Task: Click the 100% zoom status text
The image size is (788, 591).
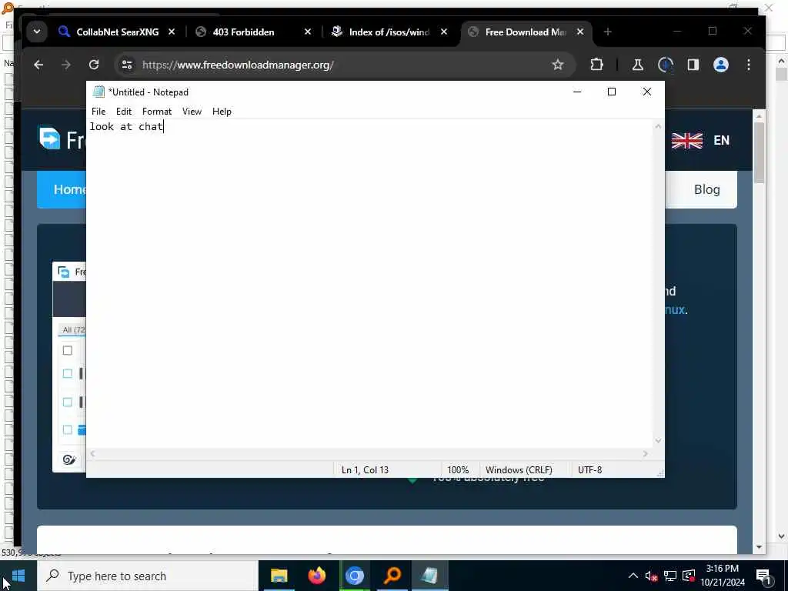Action: click(x=458, y=470)
